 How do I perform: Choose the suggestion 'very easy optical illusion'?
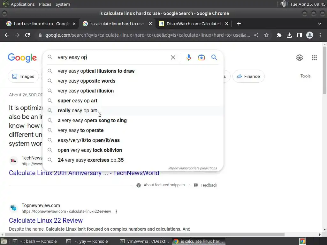(x=133, y=91)
